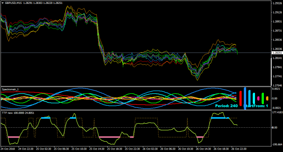Click the StartFrom: 1 label
Screen dimensions: 283x152
coord(256,106)
